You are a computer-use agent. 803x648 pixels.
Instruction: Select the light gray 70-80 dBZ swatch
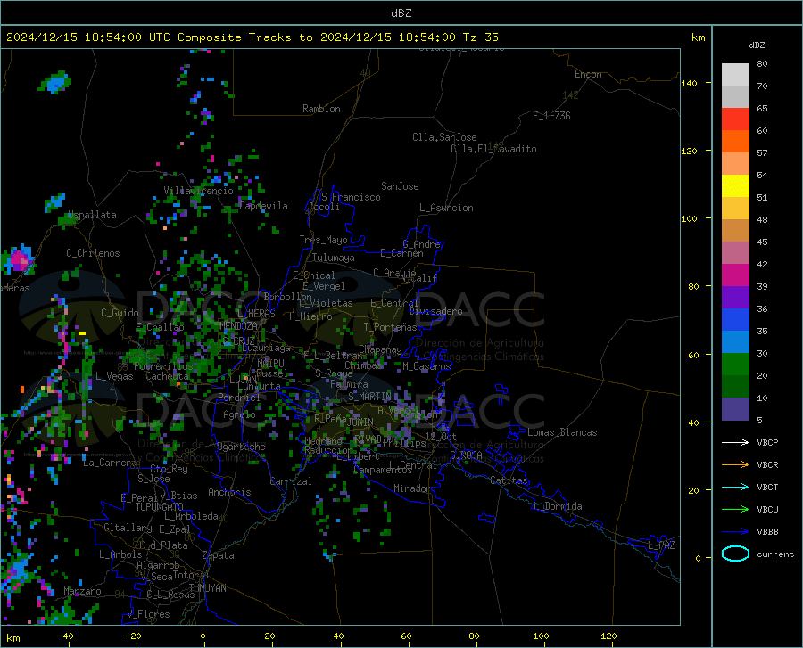[x=735, y=75]
